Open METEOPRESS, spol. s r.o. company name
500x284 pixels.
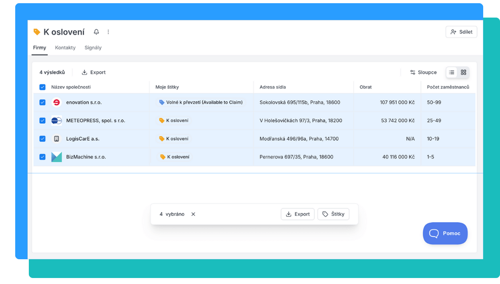[96, 121]
